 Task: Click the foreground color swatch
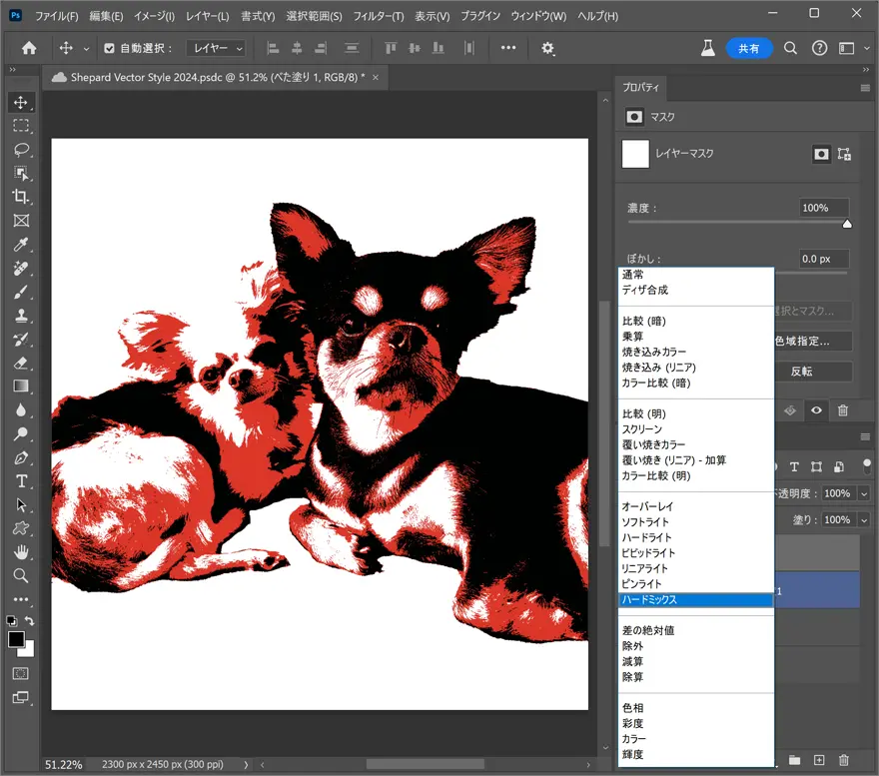pyautogui.click(x=16, y=639)
